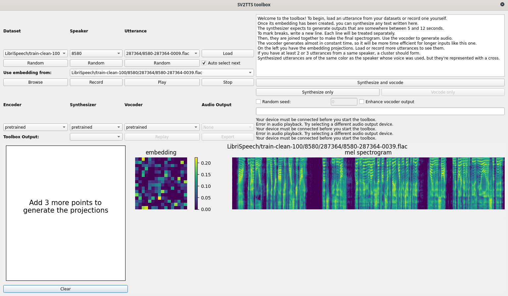Click Random under the Utterance dropdown
The height and width of the screenshot is (296, 508).
click(x=162, y=63)
